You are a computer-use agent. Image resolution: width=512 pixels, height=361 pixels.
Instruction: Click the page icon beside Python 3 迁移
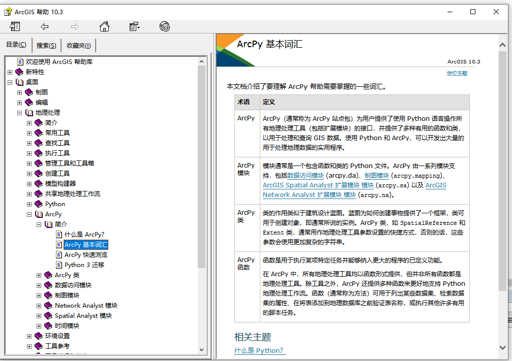pyautogui.click(x=59, y=265)
